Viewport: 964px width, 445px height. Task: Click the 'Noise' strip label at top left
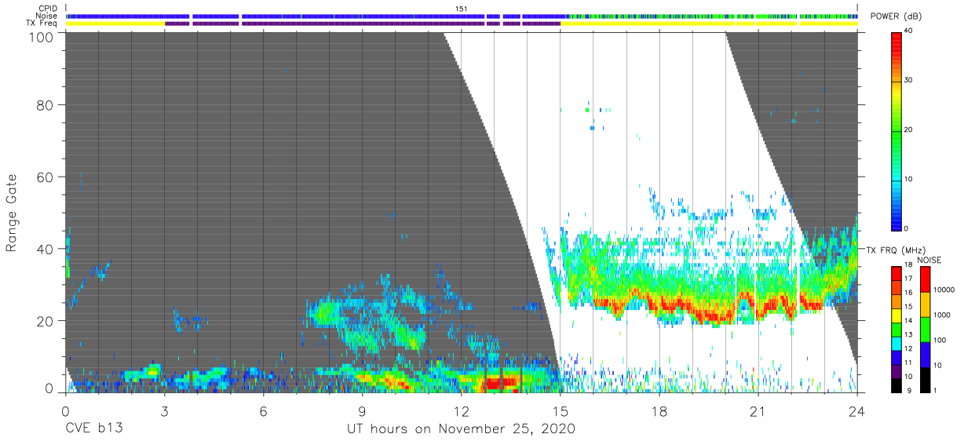[x=46, y=16]
